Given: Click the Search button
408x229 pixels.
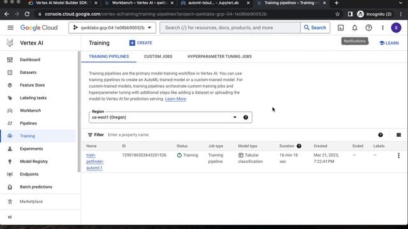Looking at the screenshot, I should [315, 27].
